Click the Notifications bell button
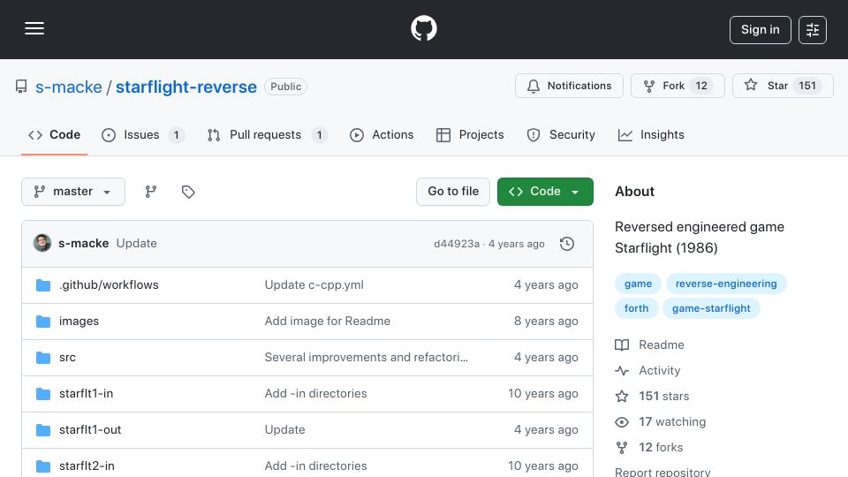Viewport: 848px width, 477px height. click(x=569, y=86)
